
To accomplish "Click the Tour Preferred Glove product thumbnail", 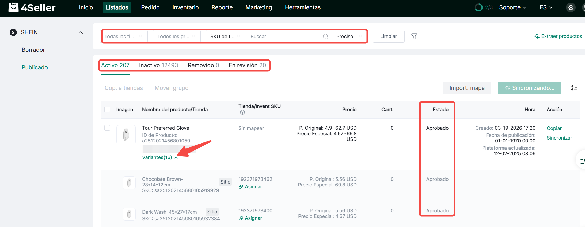I will [x=126, y=135].
